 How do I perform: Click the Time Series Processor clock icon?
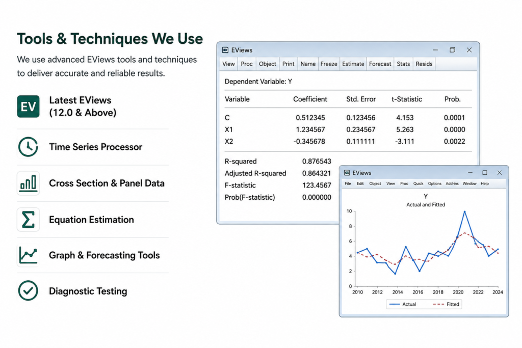[x=29, y=147]
